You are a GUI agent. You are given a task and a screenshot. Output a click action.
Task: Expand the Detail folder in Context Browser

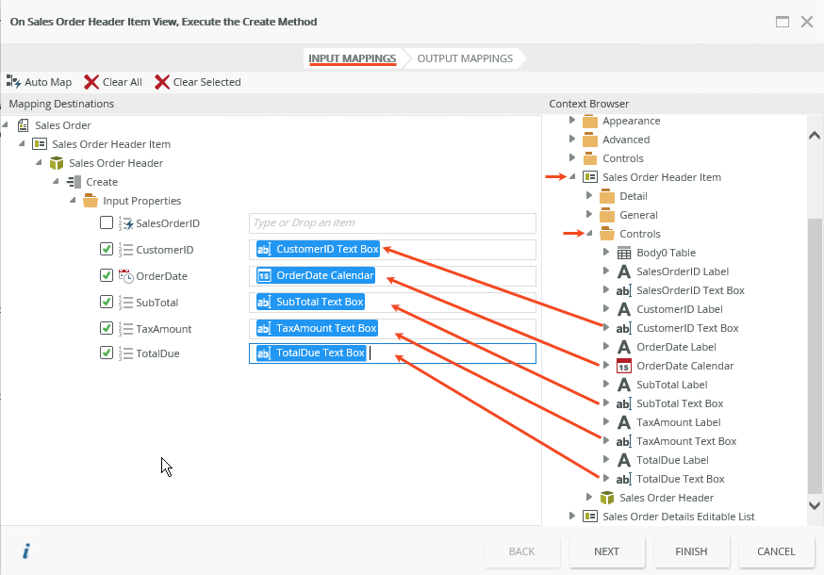[x=589, y=196]
